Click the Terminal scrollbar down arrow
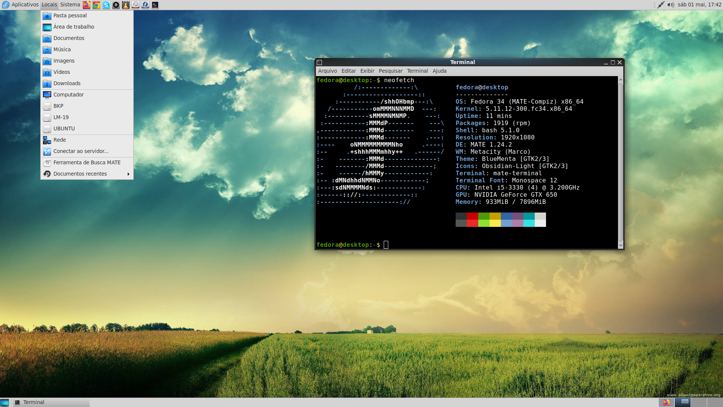This screenshot has height=407, width=723. coord(621,246)
